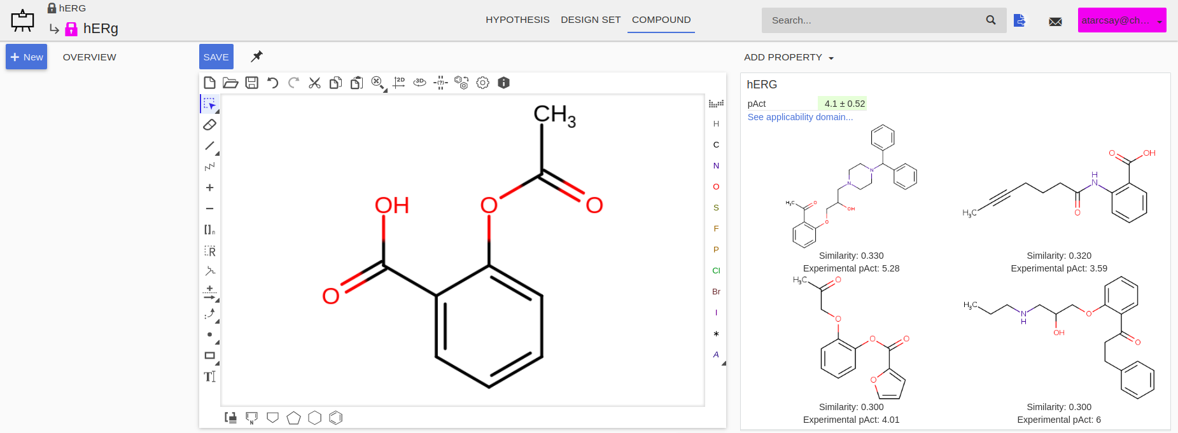Open the See applicability domain link

[x=800, y=117]
